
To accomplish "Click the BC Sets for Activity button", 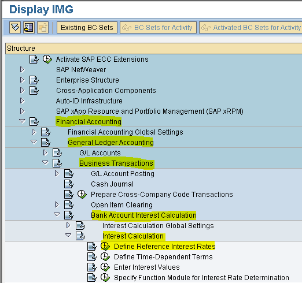I will 158,28.
